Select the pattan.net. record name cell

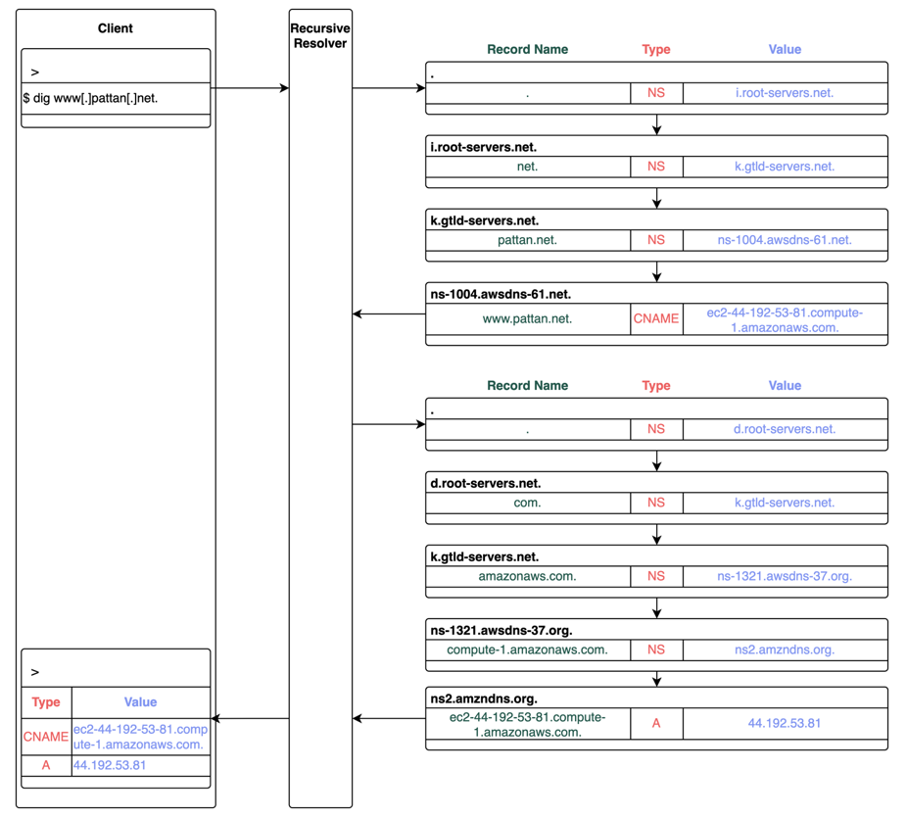pyautogui.click(x=527, y=240)
